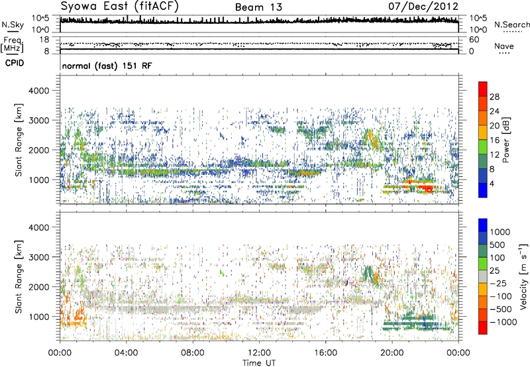The height and width of the screenshot is (367, 530).
Task: Click the '20:00' time tick label
Action: point(392,353)
